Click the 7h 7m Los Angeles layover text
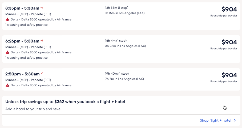The width and height of the screenshot is (242, 128). [x=124, y=79]
